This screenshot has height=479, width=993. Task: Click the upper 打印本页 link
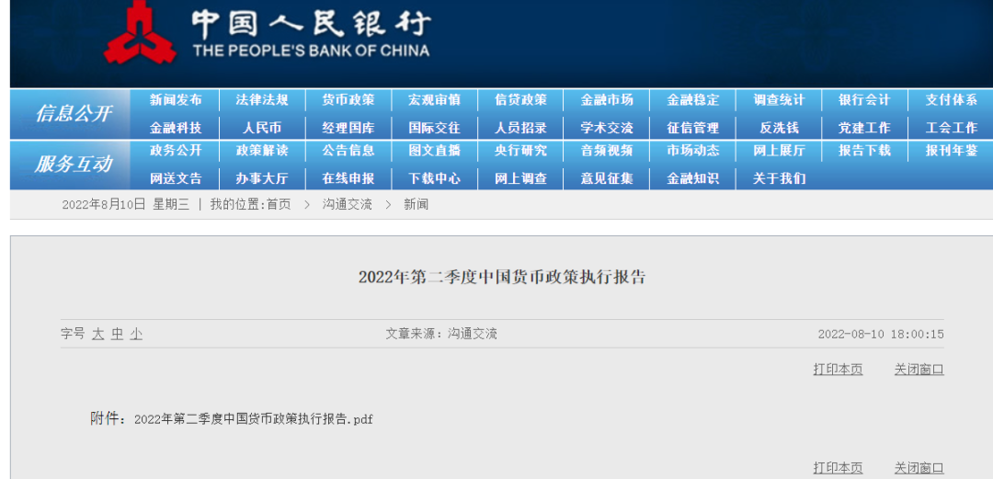[838, 370]
